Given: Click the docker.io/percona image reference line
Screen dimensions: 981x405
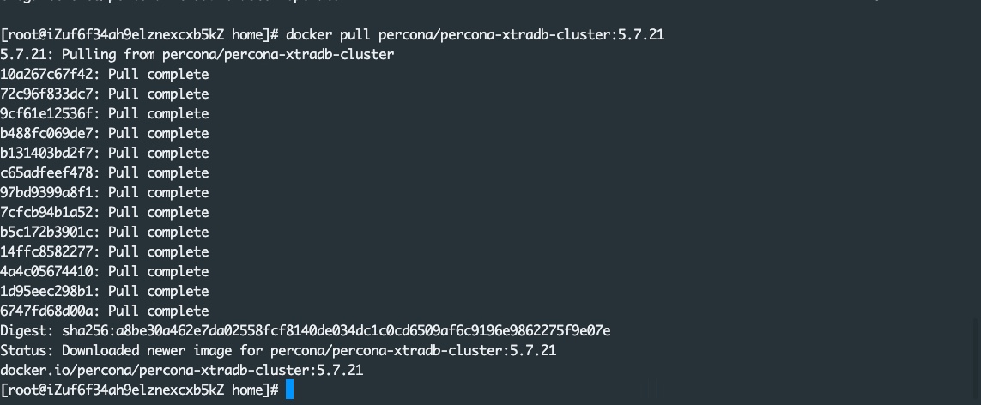Looking at the screenshot, I should [181, 371].
